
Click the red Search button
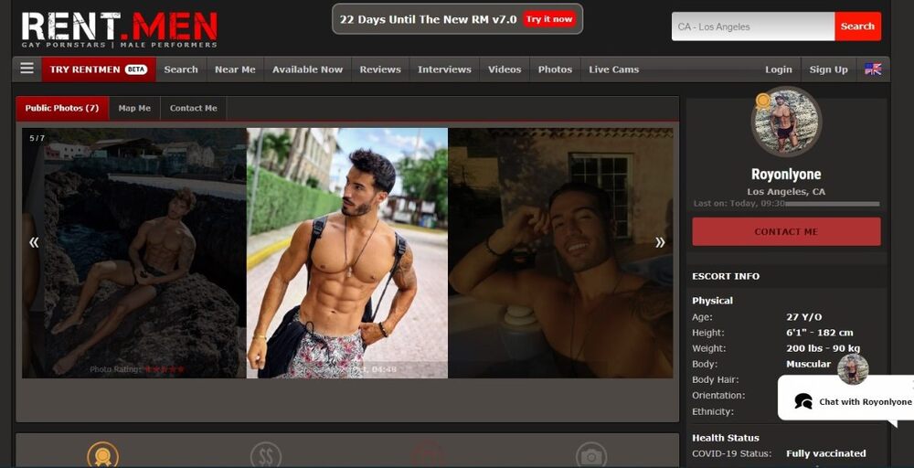click(x=857, y=27)
